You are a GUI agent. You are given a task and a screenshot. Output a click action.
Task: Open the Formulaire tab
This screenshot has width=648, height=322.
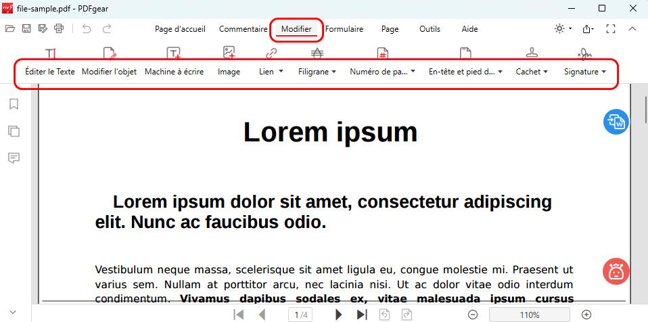tap(344, 29)
